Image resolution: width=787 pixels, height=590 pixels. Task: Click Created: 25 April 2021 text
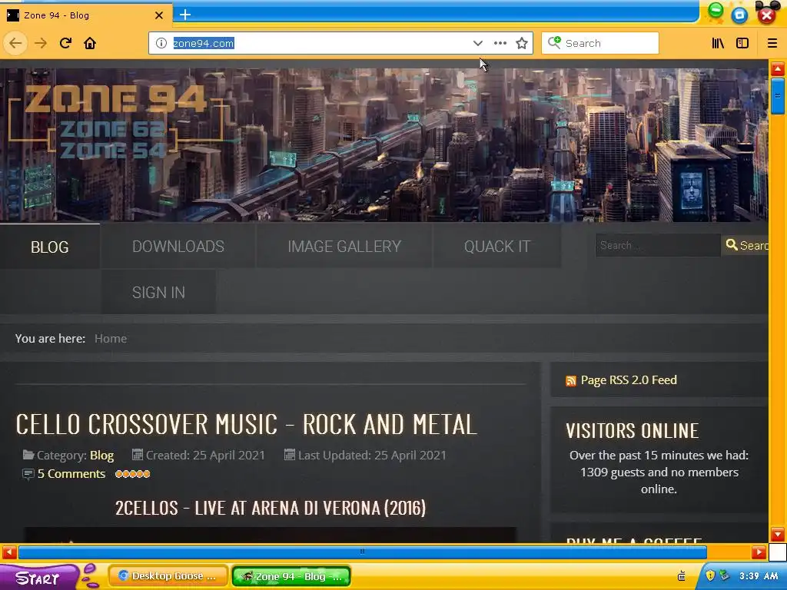coord(205,455)
